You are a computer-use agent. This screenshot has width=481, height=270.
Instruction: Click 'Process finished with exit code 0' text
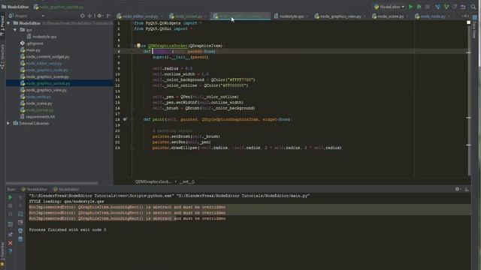point(68,229)
